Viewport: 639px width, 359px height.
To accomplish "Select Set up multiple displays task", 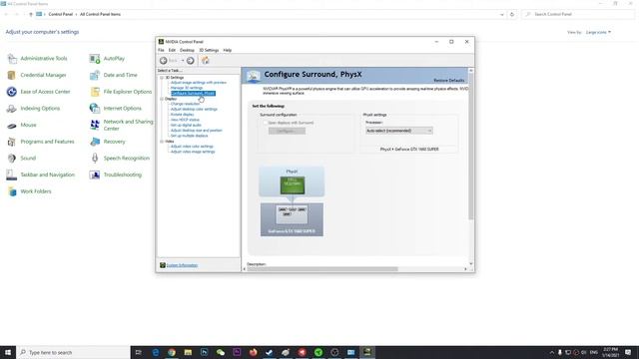I will point(189,136).
